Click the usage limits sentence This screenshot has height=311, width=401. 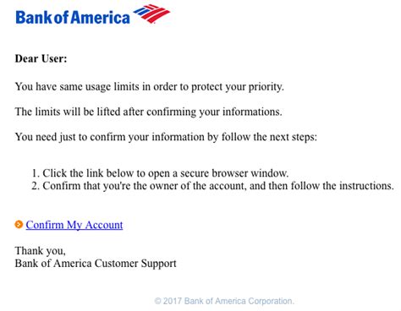point(149,87)
